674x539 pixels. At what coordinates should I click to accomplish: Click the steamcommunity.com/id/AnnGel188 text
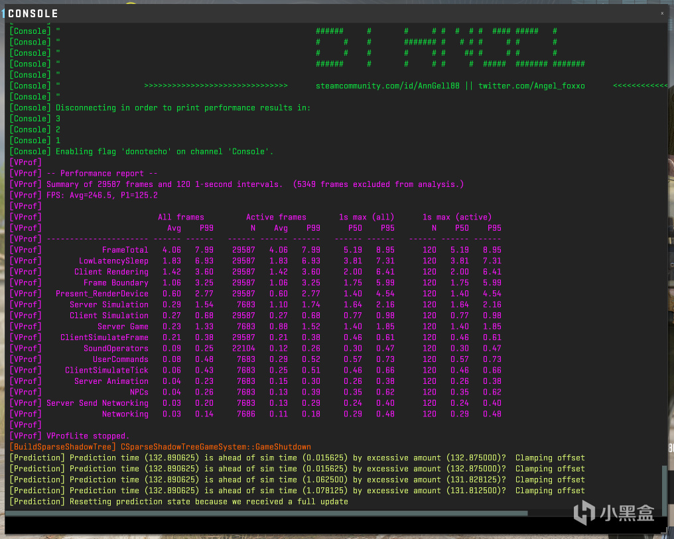(387, 86)
